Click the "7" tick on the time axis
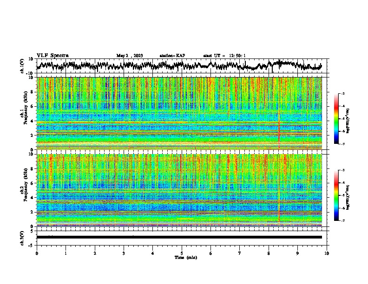Viewport: 368px width, 284px height. [x=240, y=253]
